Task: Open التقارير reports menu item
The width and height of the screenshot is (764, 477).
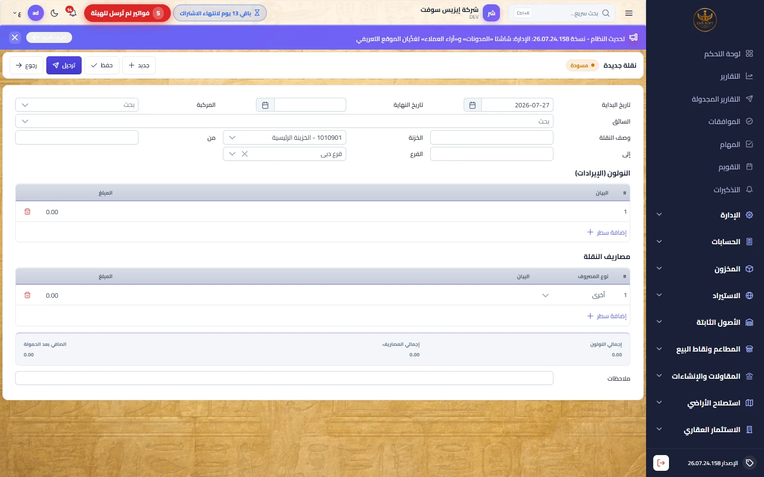Action: tap(736, 76)
